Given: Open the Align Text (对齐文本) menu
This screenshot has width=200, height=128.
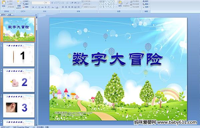Looking at the screenshot, I should tap(87, 4).
